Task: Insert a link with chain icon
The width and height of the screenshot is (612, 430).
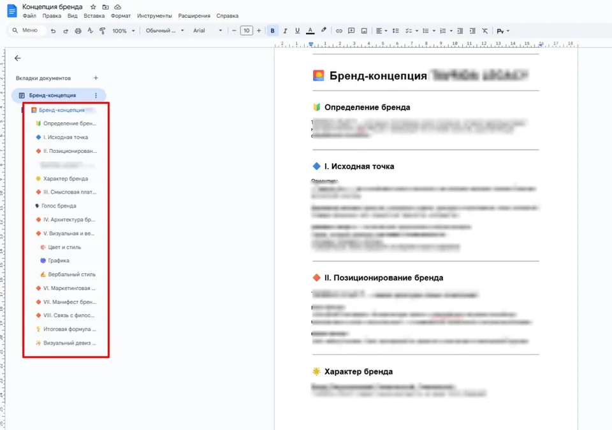Action: (339, 31)
